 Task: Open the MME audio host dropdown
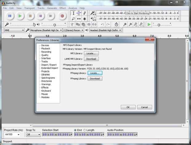tap(14, 30)
